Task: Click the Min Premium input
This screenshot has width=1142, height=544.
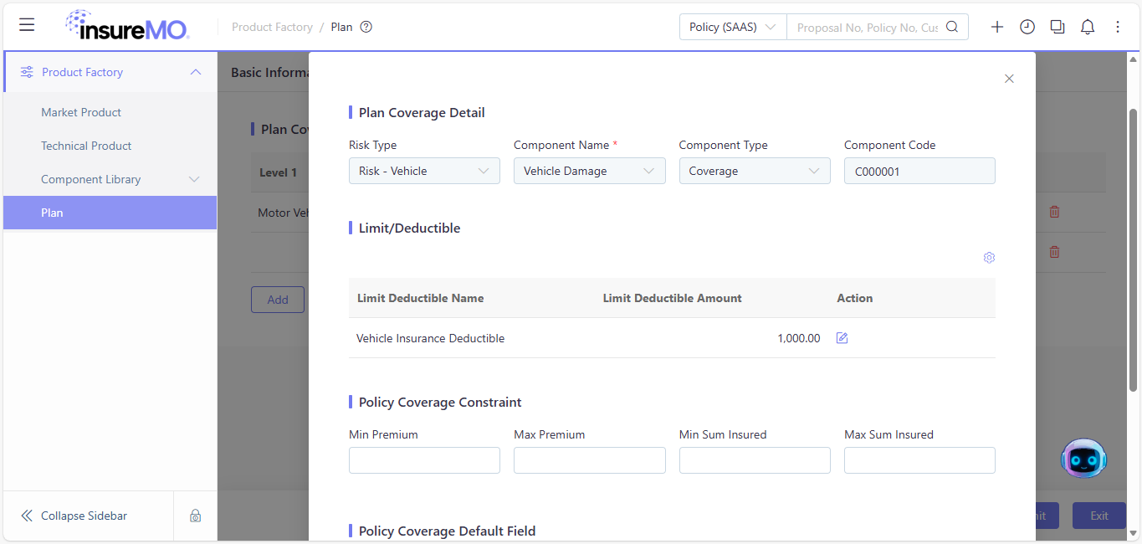Action: 424,460
